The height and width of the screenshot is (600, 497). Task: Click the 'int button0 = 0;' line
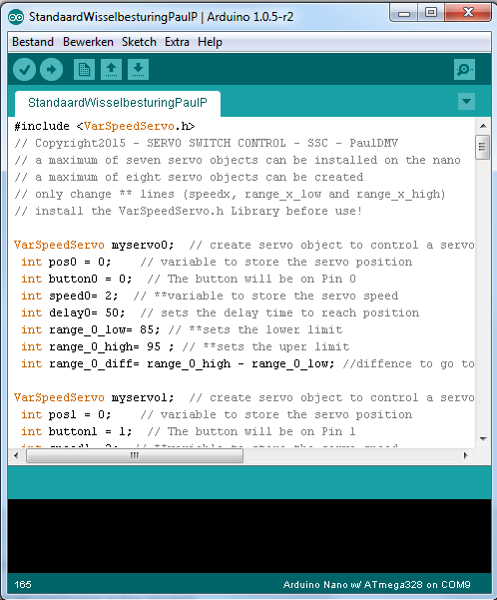click(189, 279)
